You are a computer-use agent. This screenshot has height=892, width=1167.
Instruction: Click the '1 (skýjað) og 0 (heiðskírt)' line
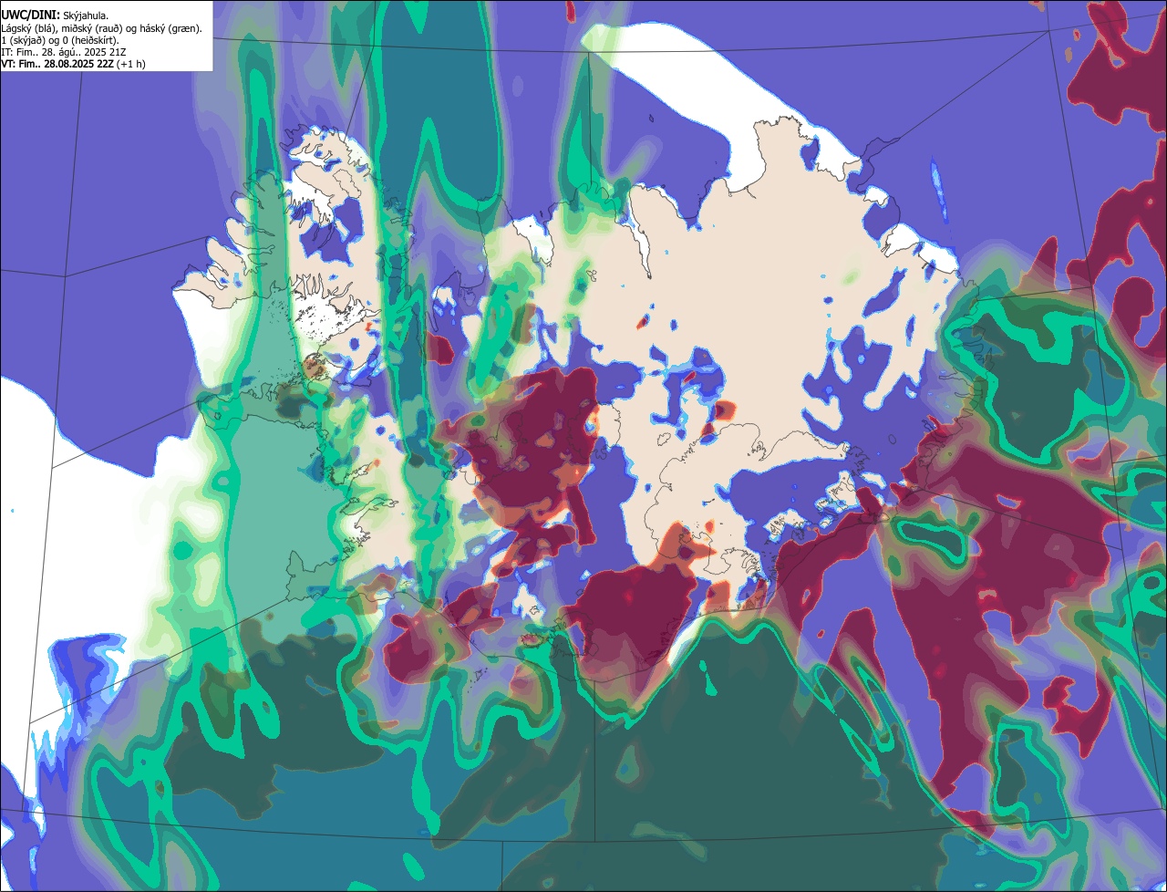(59, 40)
